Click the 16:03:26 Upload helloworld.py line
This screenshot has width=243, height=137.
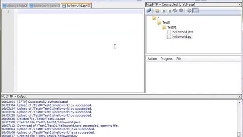[47, 112]
